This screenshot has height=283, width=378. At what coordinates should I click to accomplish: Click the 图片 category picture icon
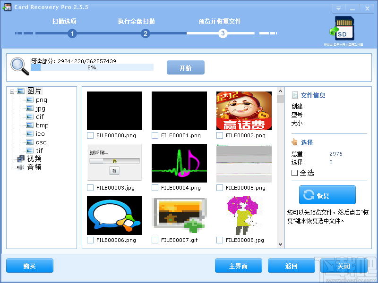[x=21, y=91]
